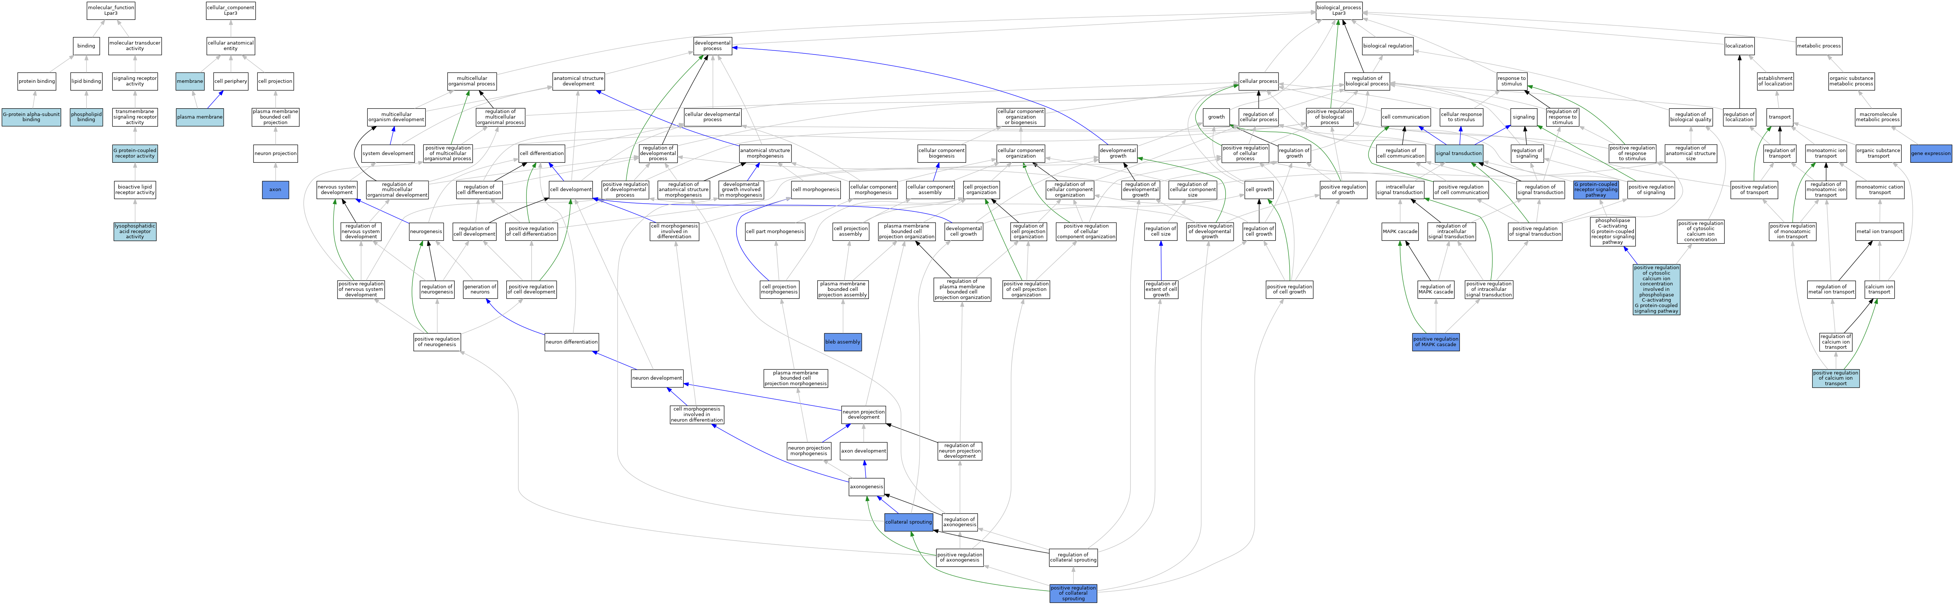The height and width of the screenshot is (605, 1954).
Task: Click the 'axon development' node
Action: [x=863, y=451]
